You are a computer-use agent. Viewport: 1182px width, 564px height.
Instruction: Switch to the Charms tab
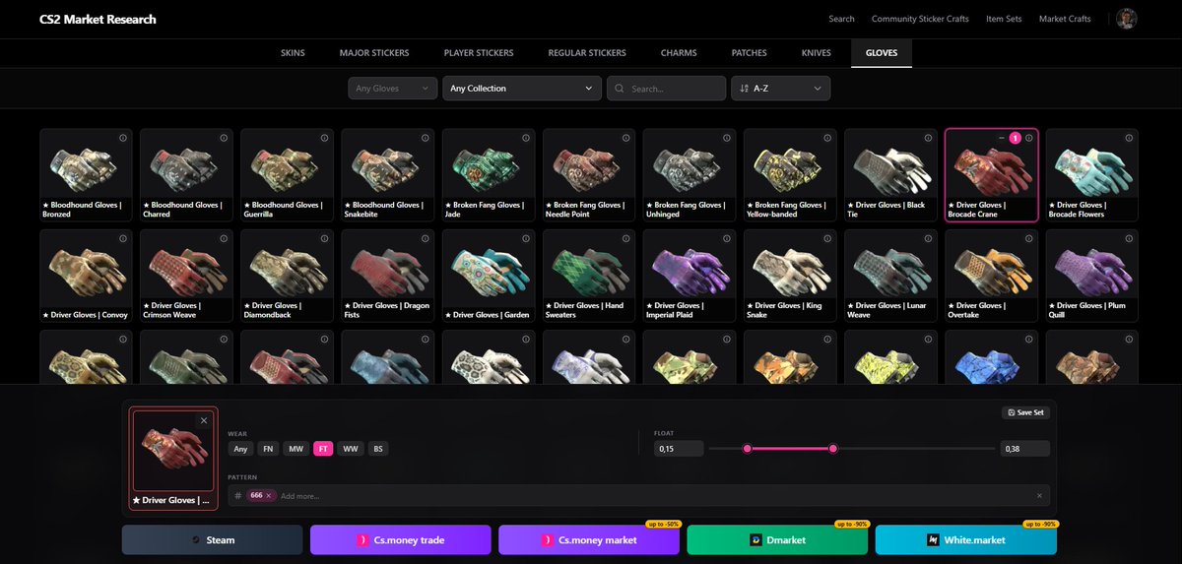click(x=679, y=52)
